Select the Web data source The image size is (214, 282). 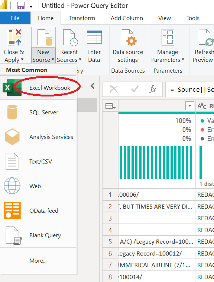point(38,186)
